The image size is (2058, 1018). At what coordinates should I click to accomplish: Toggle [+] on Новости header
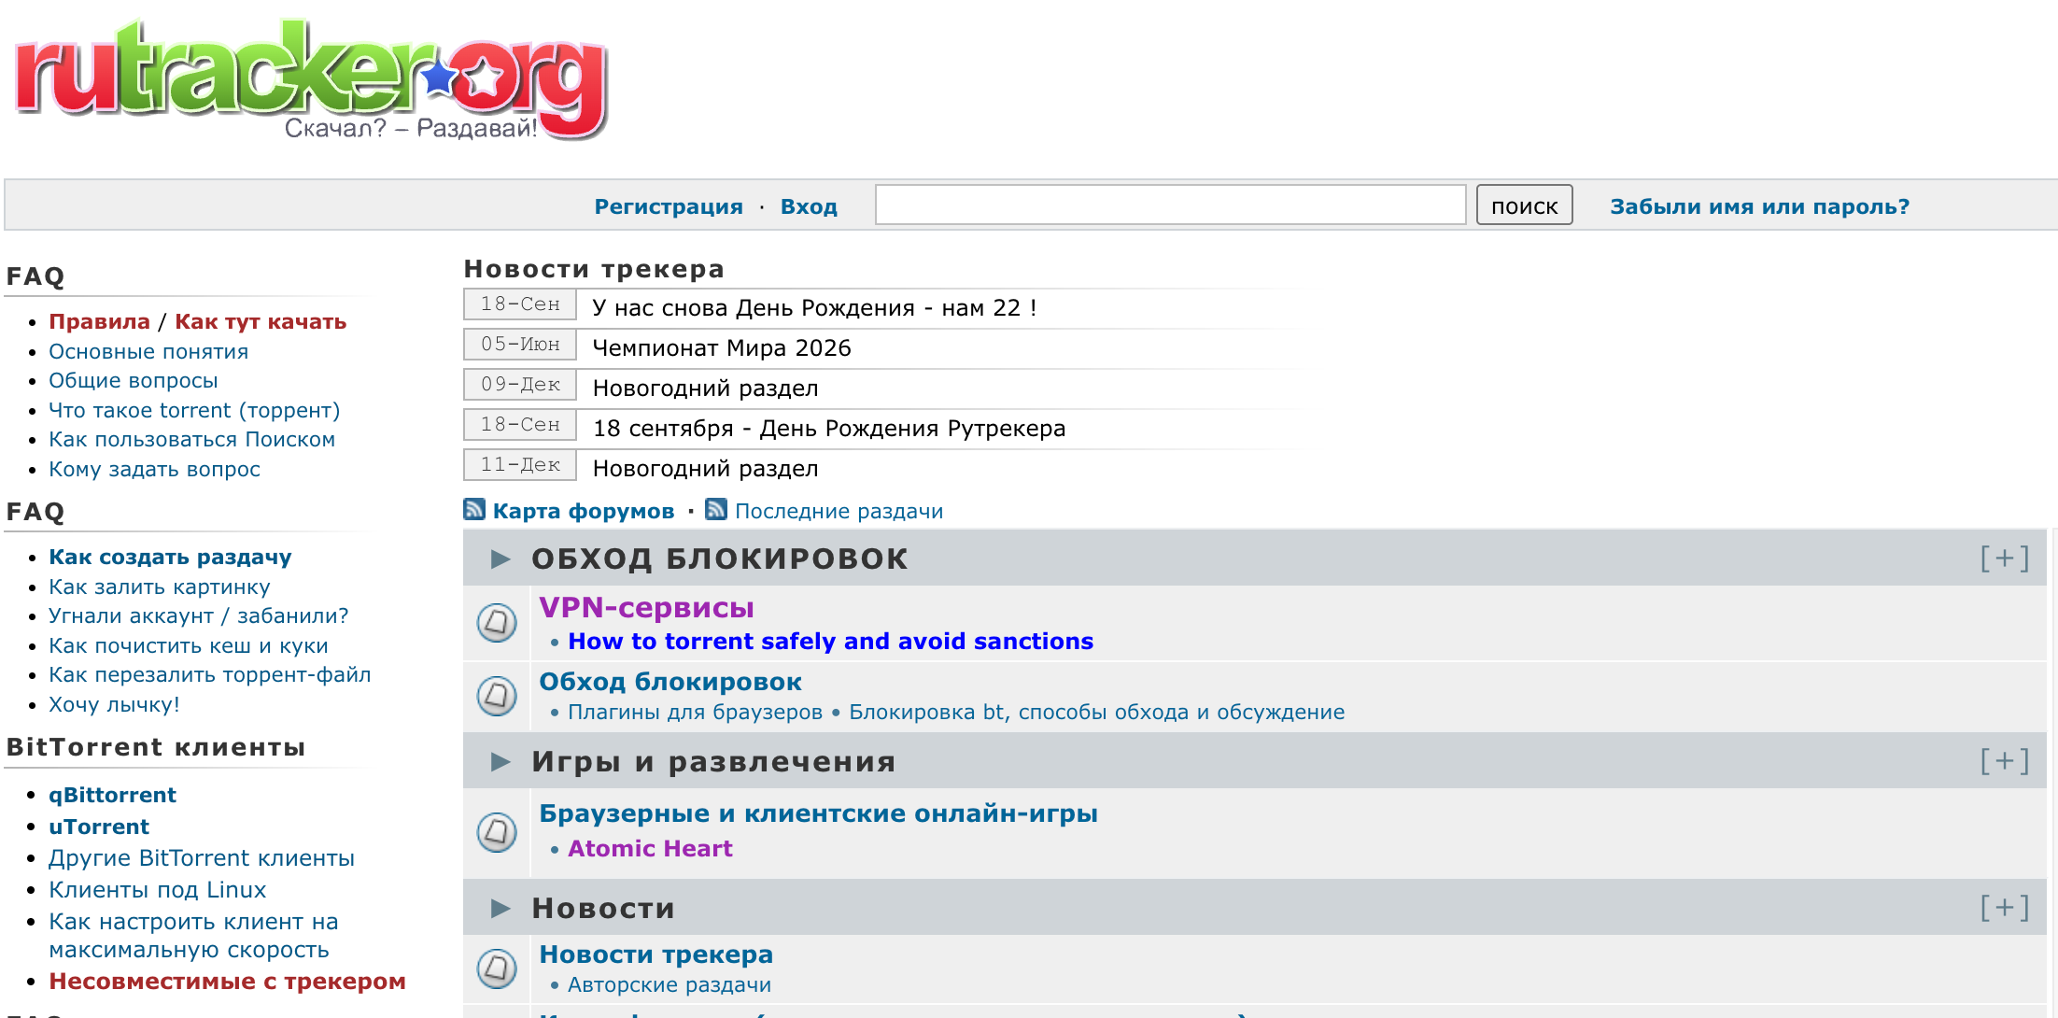pyautogui.click(x=2005, y=908)
